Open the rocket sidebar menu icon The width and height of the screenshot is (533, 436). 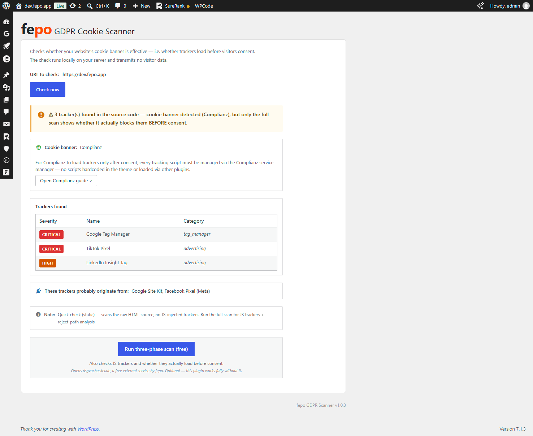(6, 46)
